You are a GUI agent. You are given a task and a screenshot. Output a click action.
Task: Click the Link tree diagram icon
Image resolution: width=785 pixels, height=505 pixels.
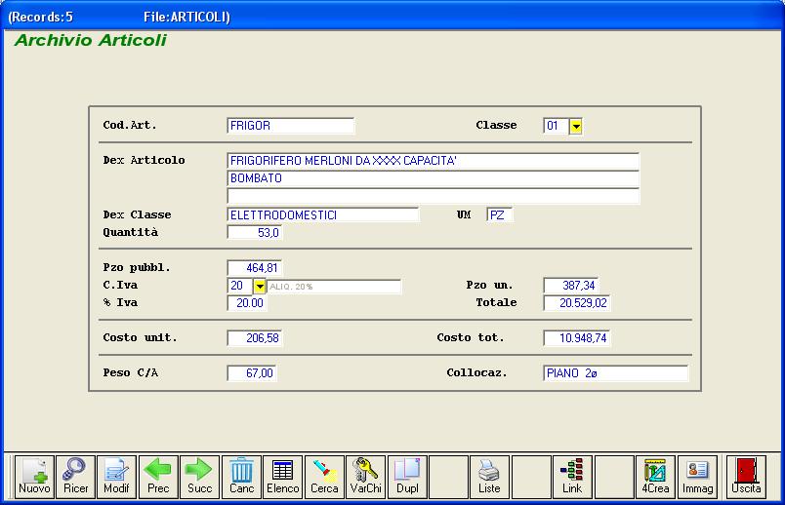click(x=572, y=477)
